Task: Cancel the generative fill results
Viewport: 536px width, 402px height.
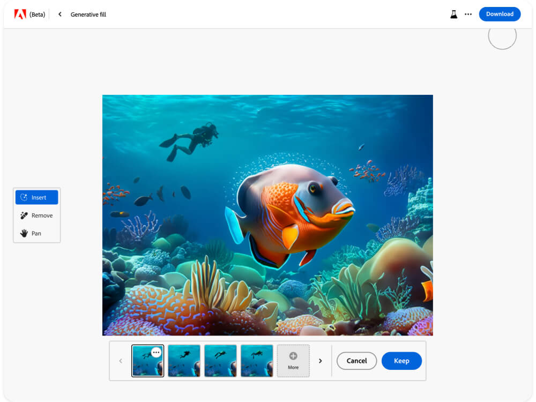Action: coord(356,361)
